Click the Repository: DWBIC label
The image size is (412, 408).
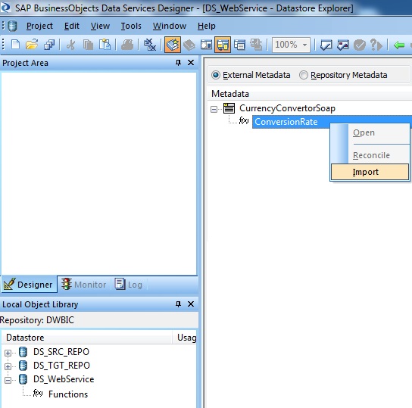[37, 320]
